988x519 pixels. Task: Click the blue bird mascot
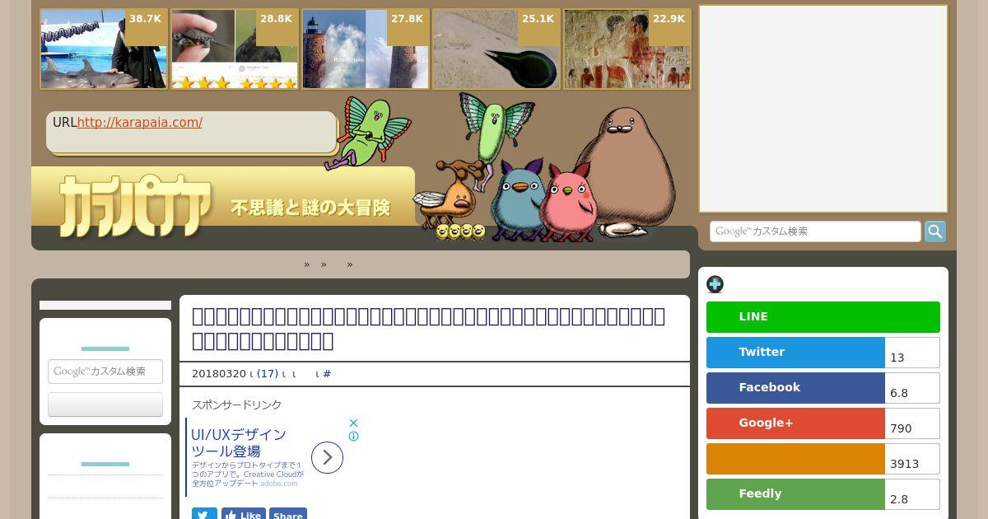[x=516, y=199]
